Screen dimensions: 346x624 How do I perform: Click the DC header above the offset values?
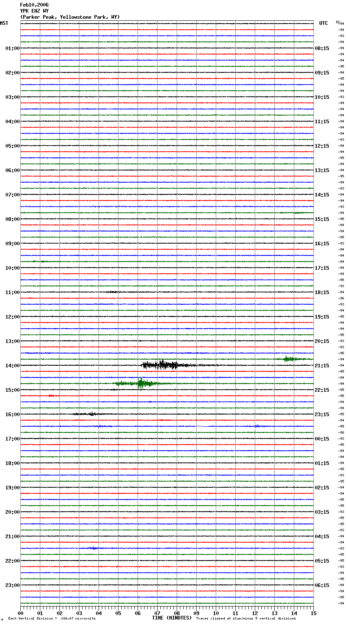(337, 22)
